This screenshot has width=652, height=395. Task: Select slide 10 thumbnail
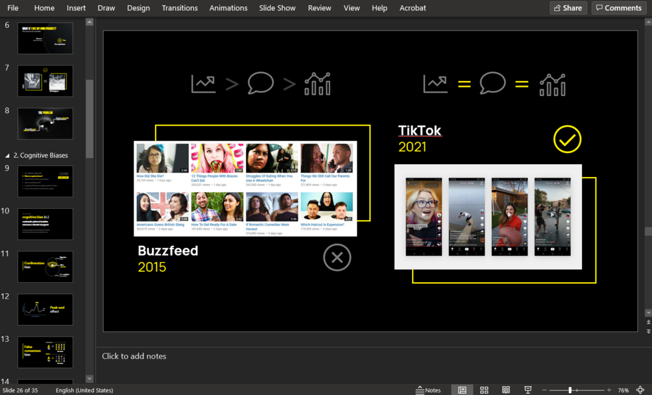tap(45, 224)
